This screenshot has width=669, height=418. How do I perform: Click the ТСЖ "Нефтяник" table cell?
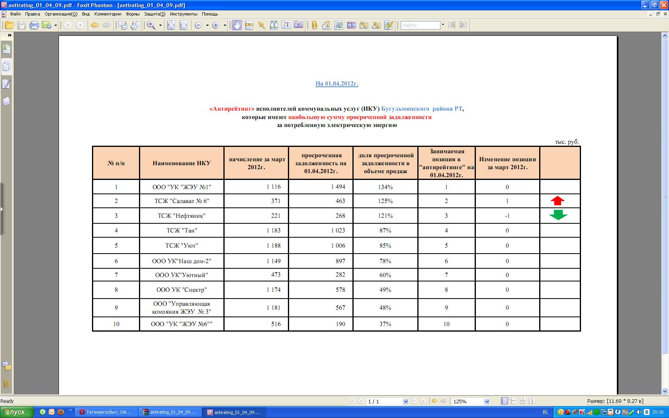coord(182,216)
